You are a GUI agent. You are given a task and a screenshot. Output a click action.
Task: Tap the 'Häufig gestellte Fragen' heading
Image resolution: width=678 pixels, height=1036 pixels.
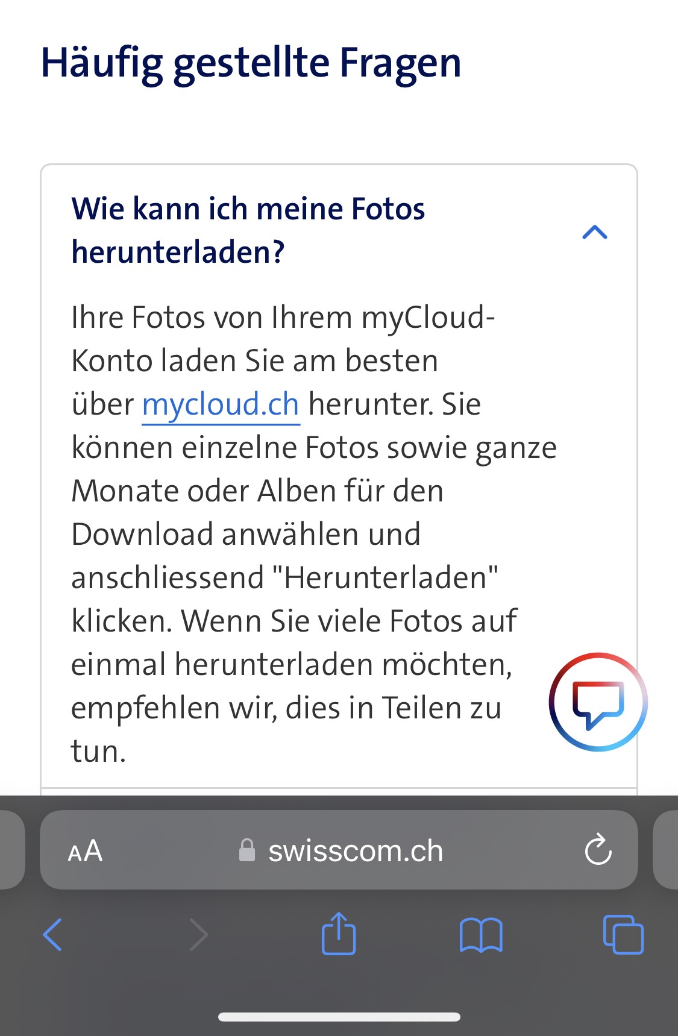tap(251, 63)
